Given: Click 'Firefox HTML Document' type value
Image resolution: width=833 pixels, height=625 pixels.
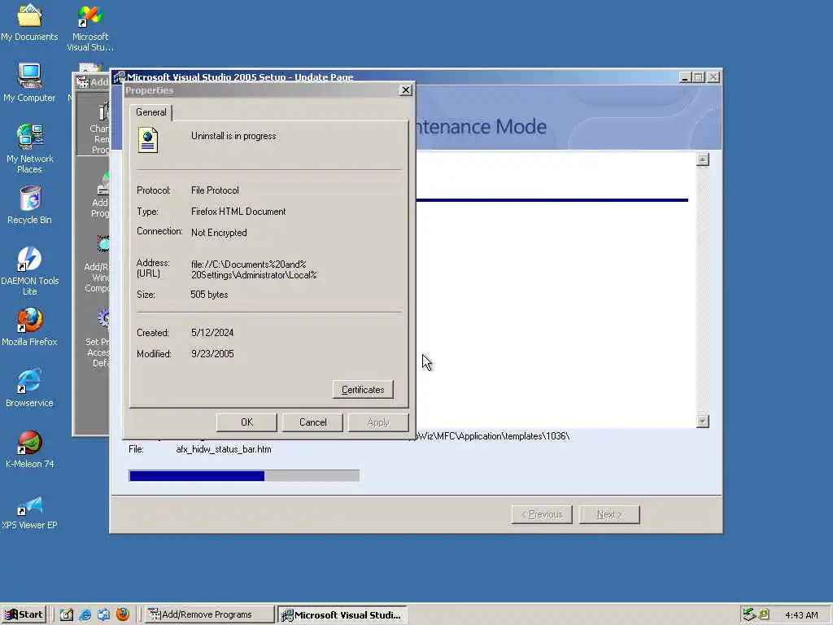Looking at the screenshot, I should (x=238, y=212).
